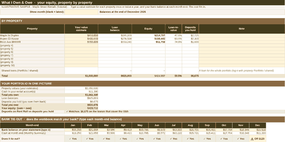Click the 'Loan-to-value' column header
Viewport: 285px width, 142px height.
click(x=174, y=29)
